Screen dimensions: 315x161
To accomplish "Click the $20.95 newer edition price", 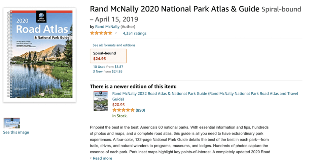I will [118, 105].
